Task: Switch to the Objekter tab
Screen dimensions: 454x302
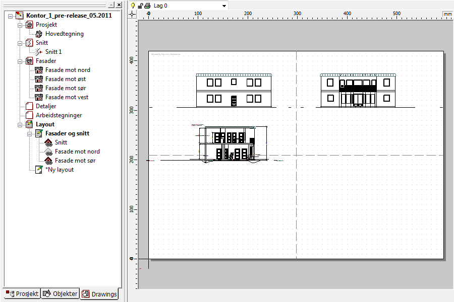Action: click(60, 293)
